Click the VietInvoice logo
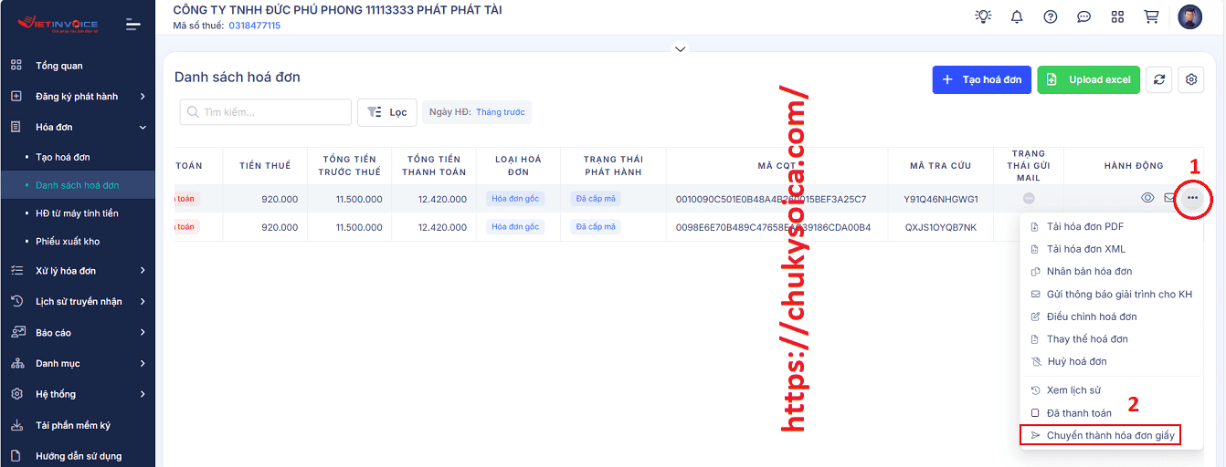This screenshot has height=467, width=1226. click(58, 24)
